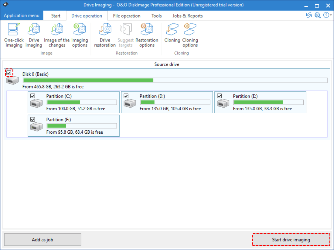Open the Tools tab
This screenshot has height=250, width=334.
click(x=157, y=16)
